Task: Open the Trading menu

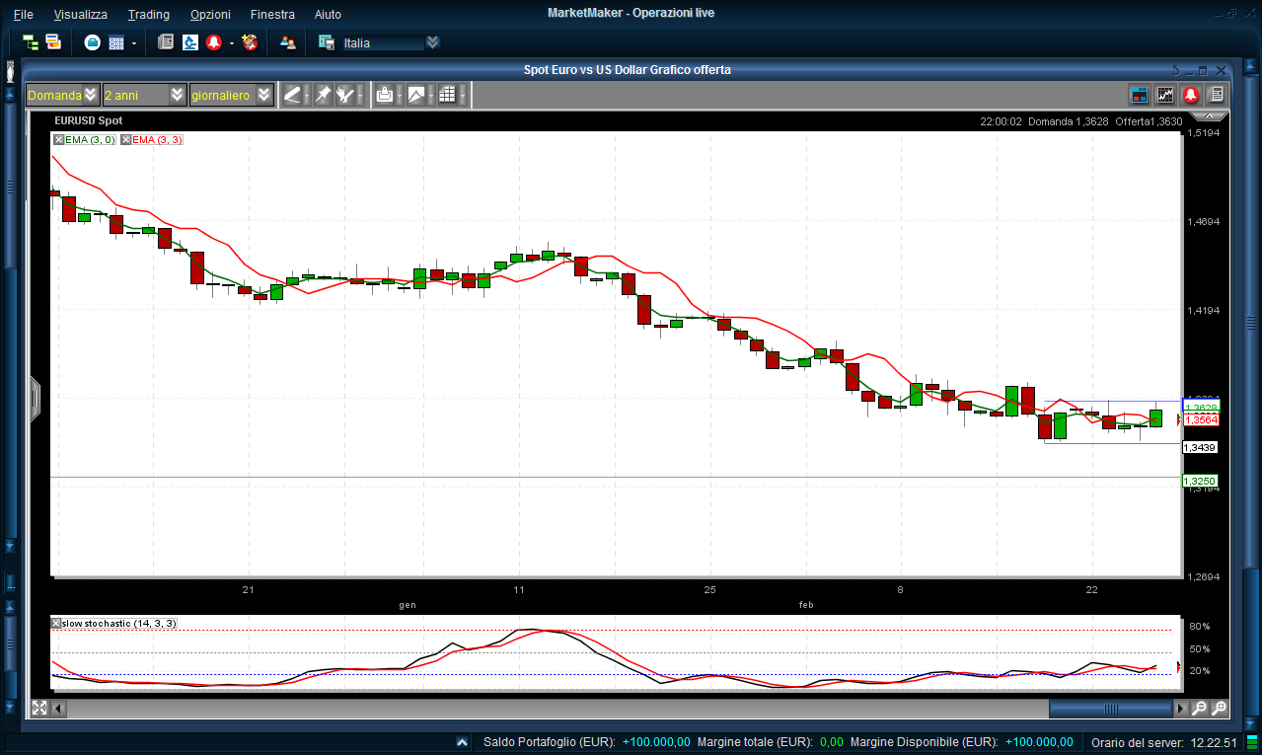Action: pyautogui.click(x=148, y=15)
